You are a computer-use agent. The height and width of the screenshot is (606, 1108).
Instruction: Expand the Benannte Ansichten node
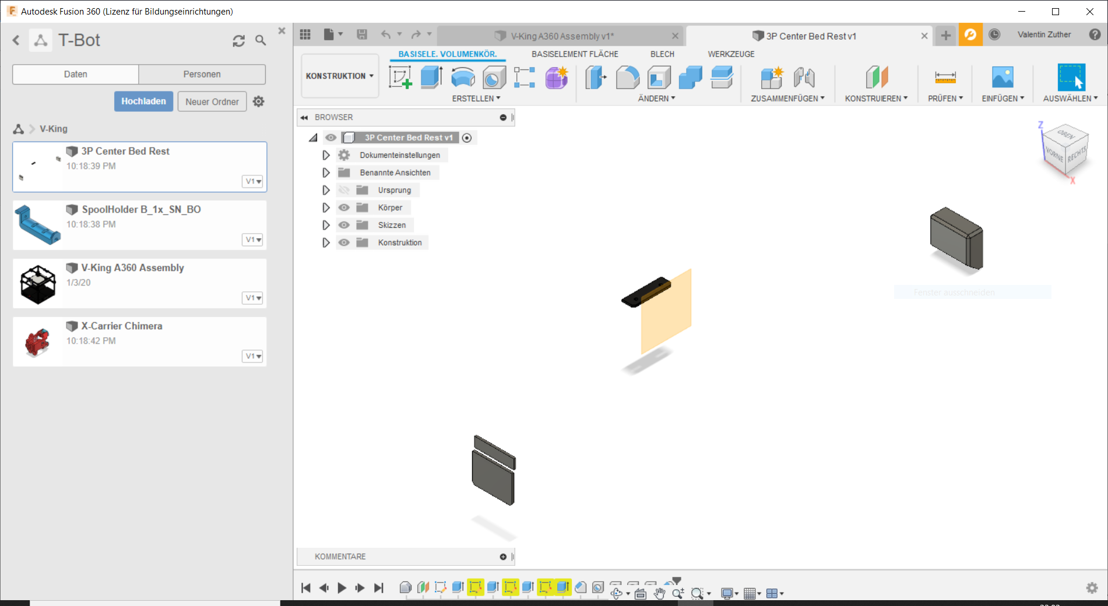[x=326, y=172]
